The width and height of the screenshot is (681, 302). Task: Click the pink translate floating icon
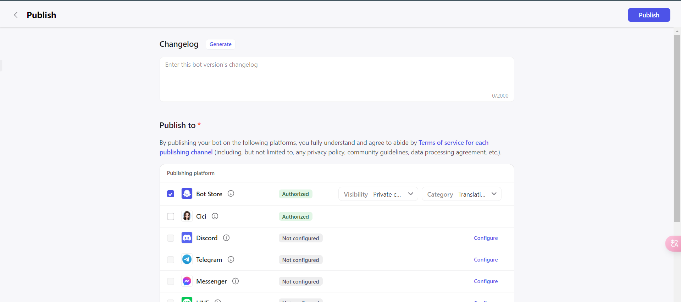coord(674,243)
